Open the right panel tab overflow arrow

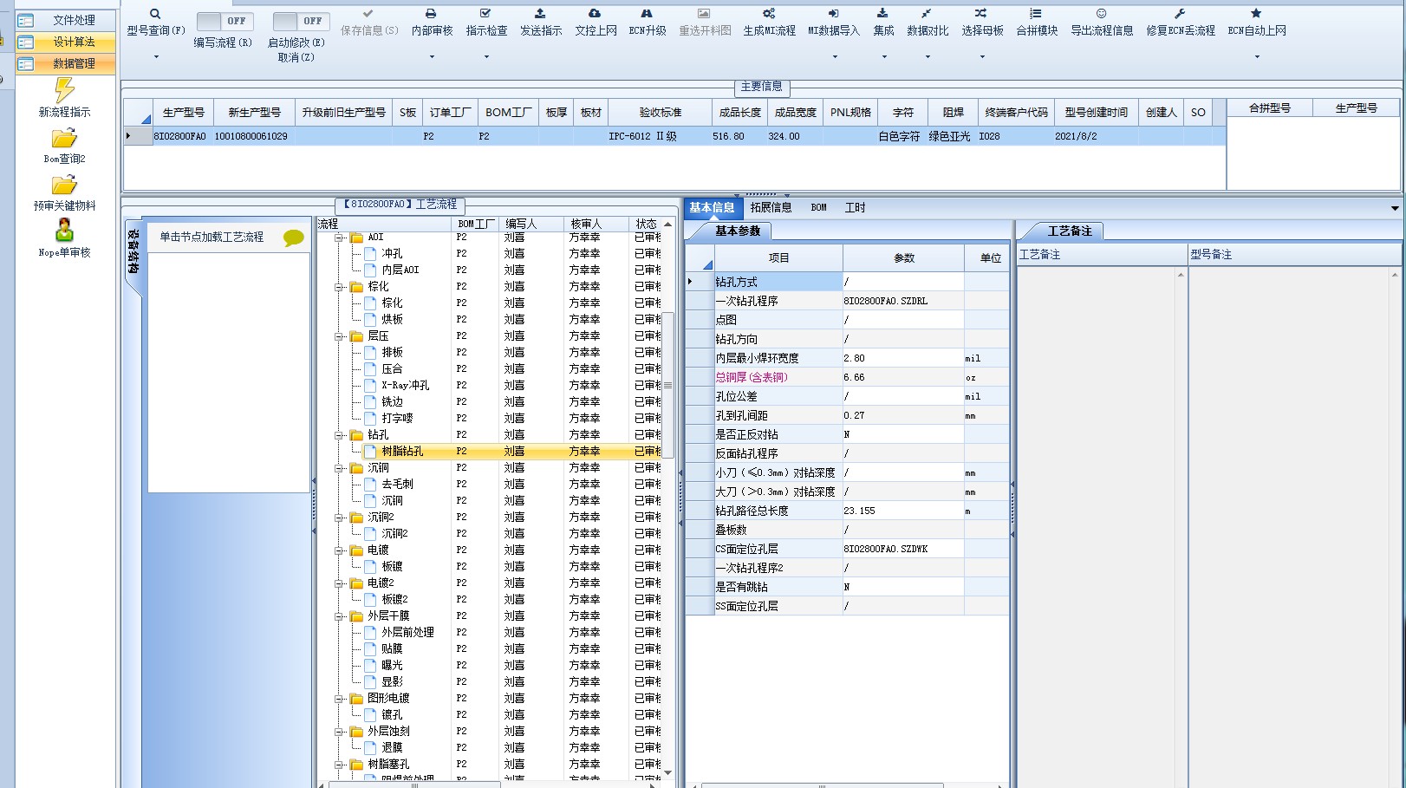point(1395,208)
